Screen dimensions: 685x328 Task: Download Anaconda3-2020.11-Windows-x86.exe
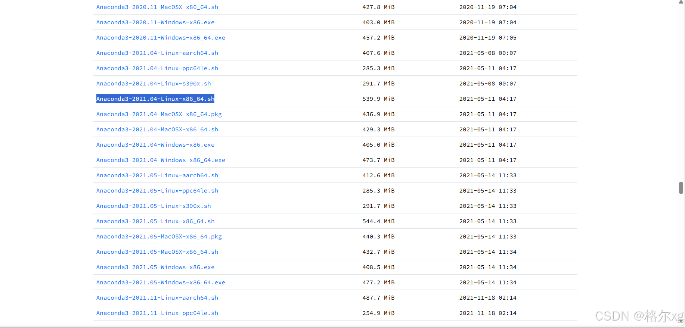click(x=155, y=22)
